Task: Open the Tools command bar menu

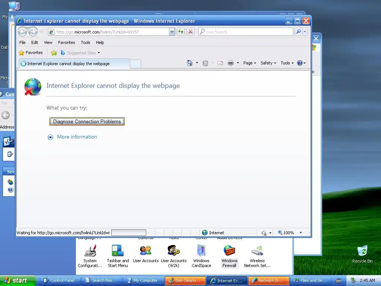Action: pos(287,63)
